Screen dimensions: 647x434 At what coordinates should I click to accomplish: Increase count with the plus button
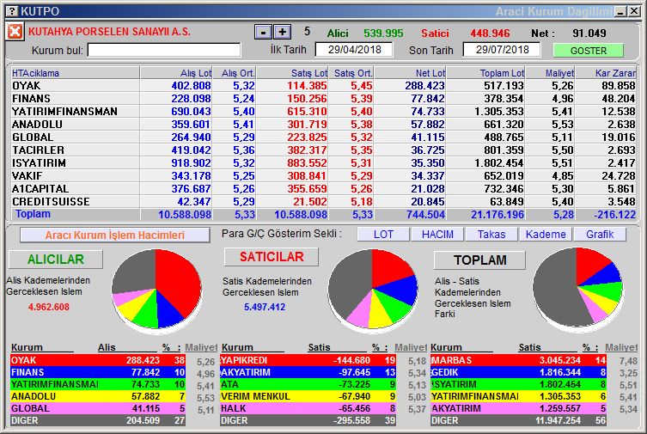[x=282, y=32]
